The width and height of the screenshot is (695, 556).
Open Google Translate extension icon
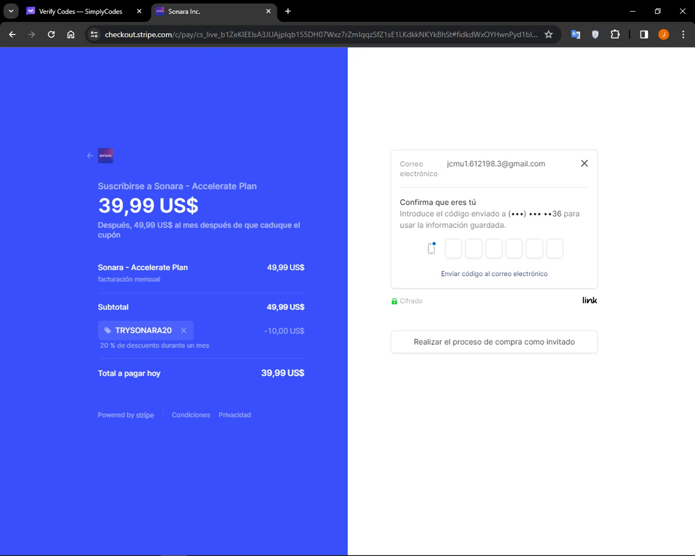575,34
